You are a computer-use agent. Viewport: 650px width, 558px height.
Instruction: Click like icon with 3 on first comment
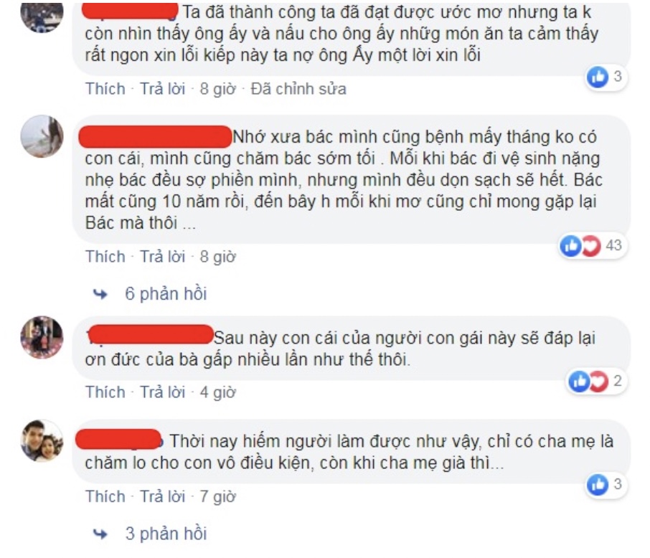click(598, 77)
